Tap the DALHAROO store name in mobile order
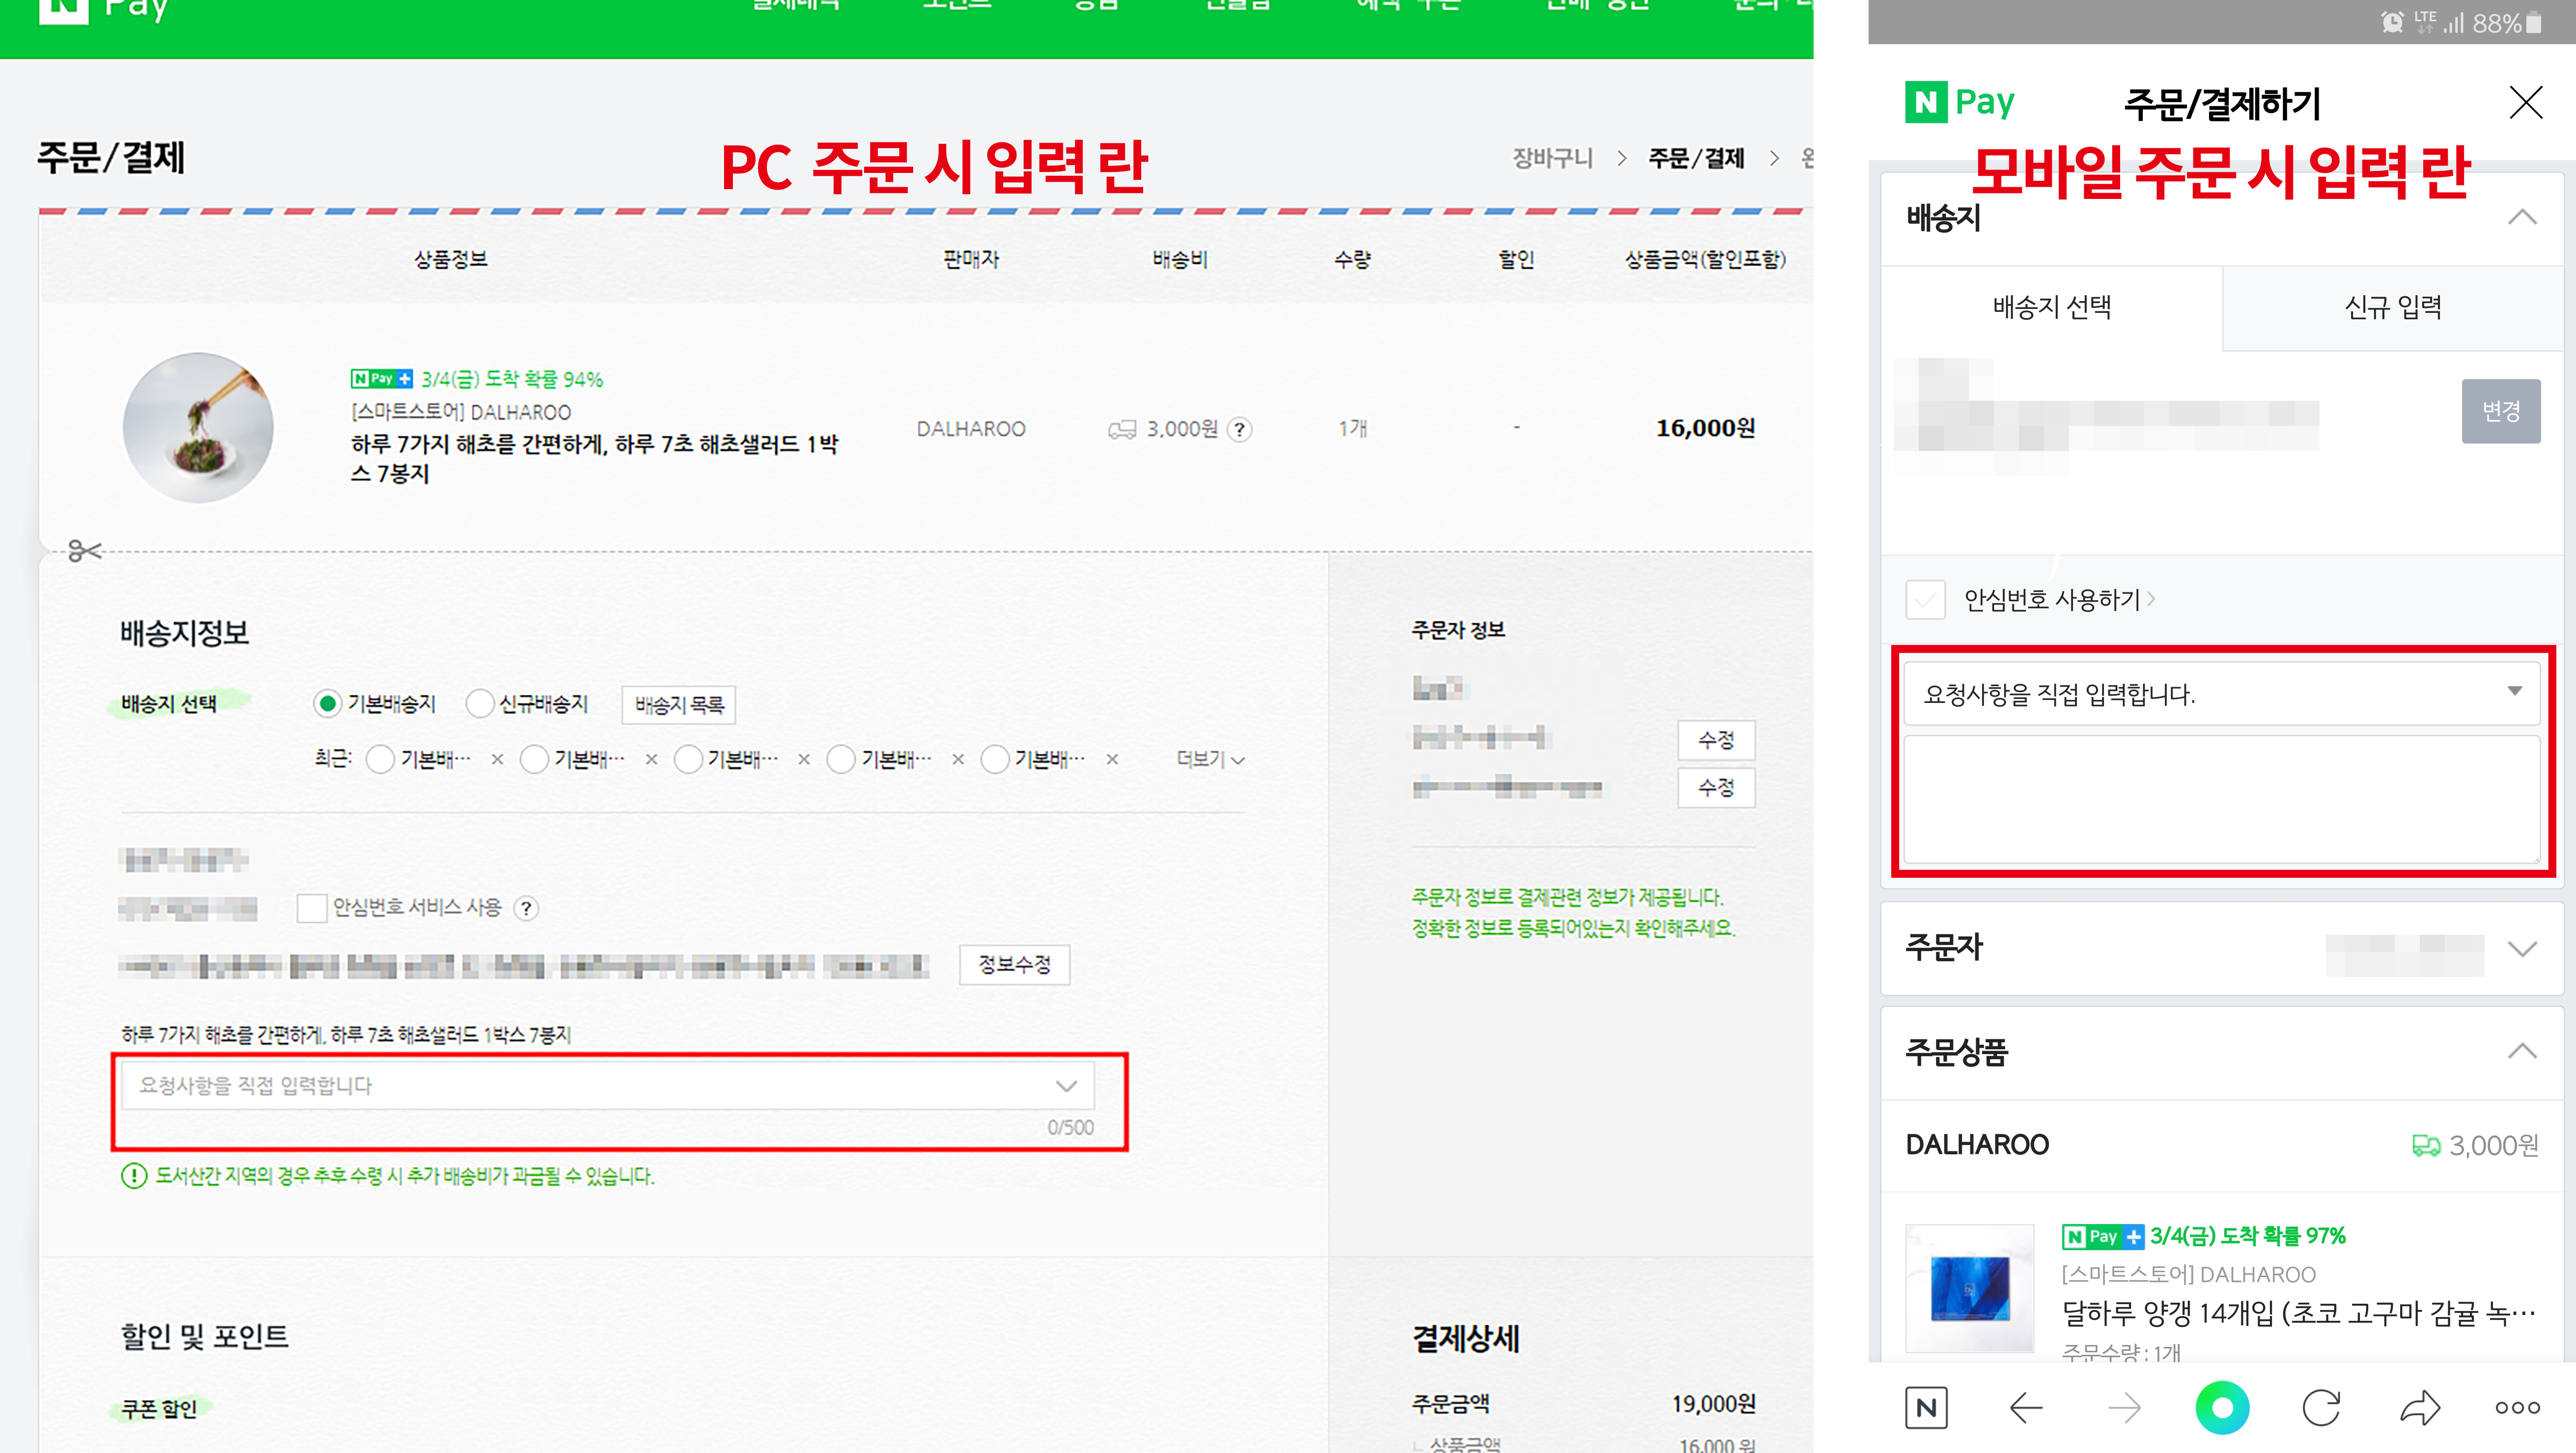 [x=1977, y=1146]
